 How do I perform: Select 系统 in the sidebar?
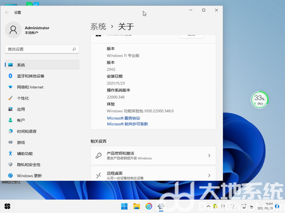(x=42, y=65)
